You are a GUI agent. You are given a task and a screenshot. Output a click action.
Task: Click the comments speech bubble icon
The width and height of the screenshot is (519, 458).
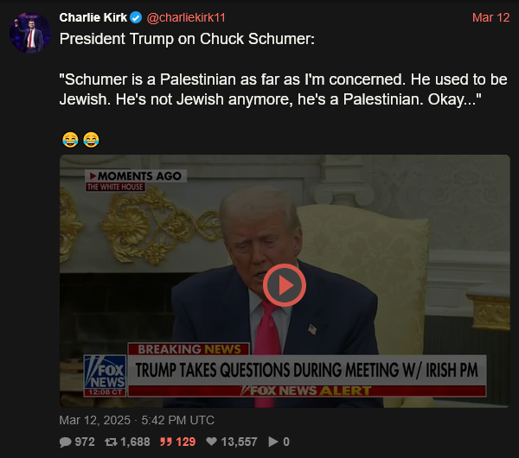click(65, 442)
